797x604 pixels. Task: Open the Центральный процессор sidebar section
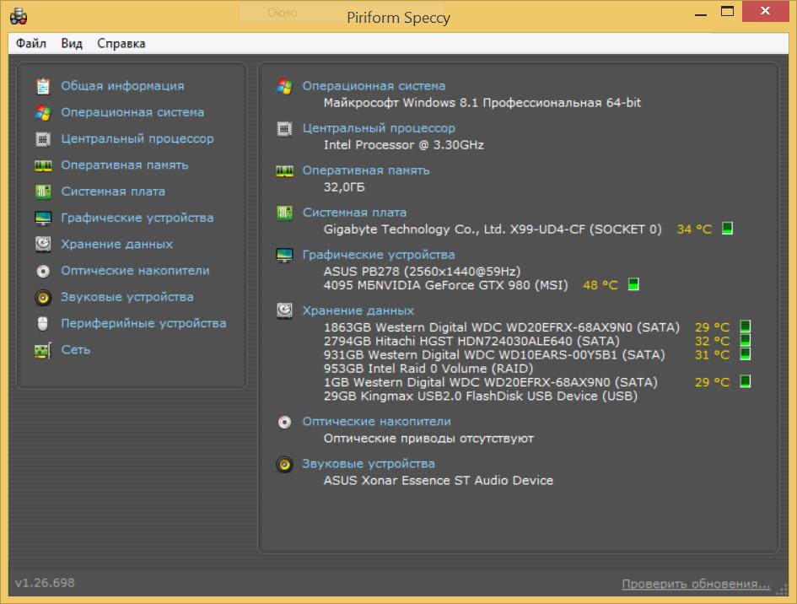(x=137, y=139)
